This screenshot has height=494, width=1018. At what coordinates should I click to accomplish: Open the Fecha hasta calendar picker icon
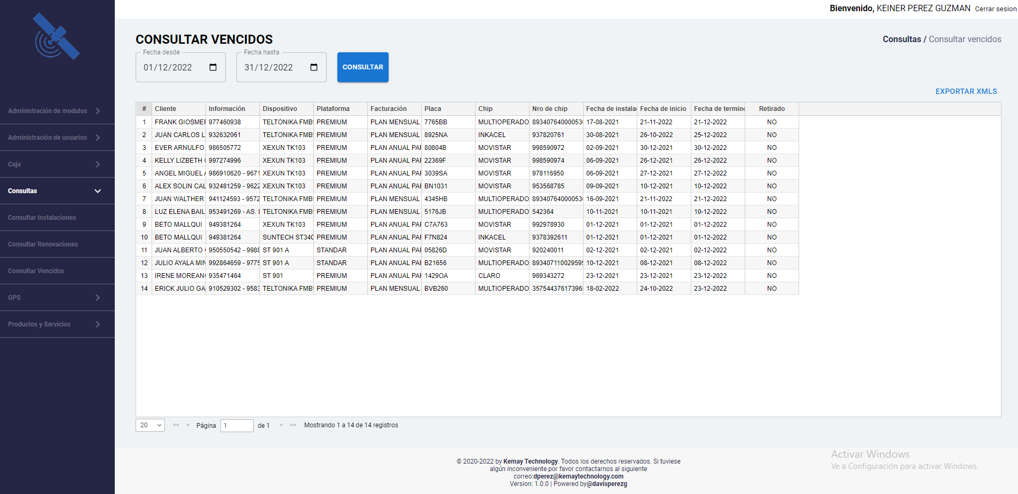(314, 67)
